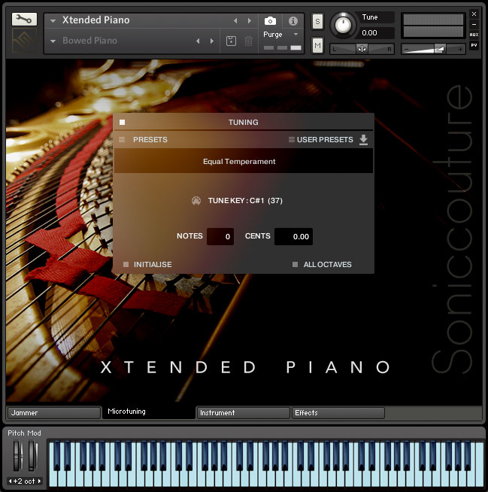Toggle the PV button
Viewport: 488px width, 492px height.
click(474, 45)
